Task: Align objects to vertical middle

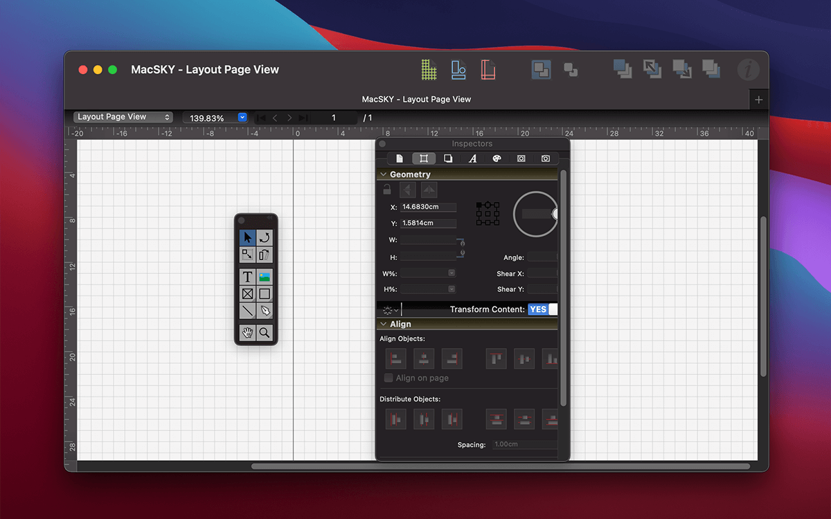Action: click(x=524, y=358)
